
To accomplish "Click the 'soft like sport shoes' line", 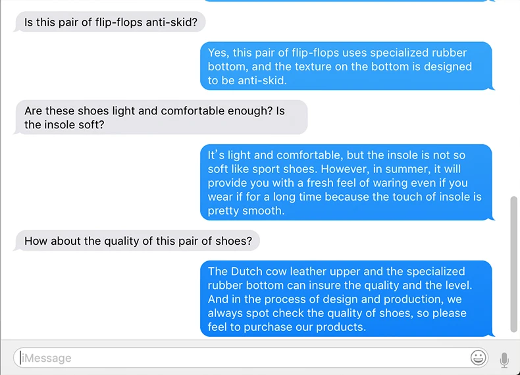I will tap(334, 169).
